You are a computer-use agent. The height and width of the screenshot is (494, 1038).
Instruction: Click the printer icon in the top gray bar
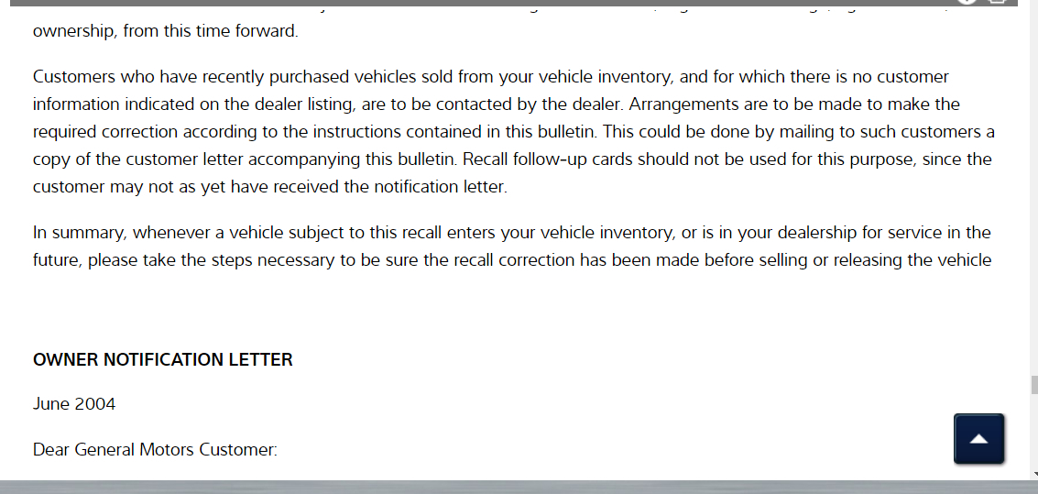(998, 2)
